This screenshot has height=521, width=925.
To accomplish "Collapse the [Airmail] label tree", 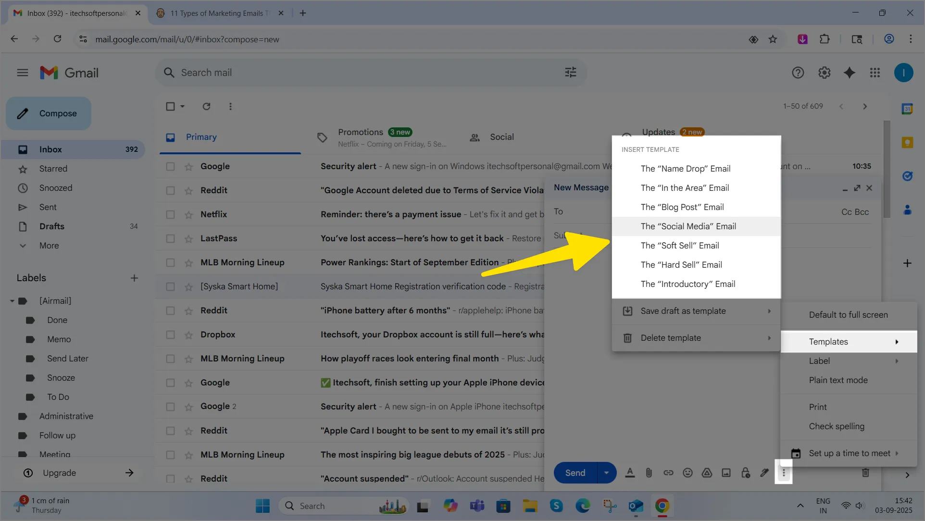I will tap(12, 301).
